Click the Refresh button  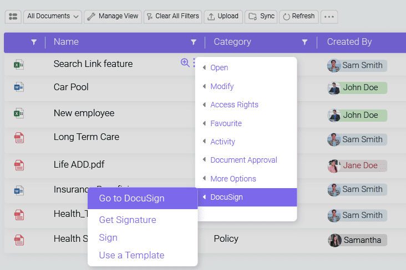pyautogui.click(x=299, y=17)
